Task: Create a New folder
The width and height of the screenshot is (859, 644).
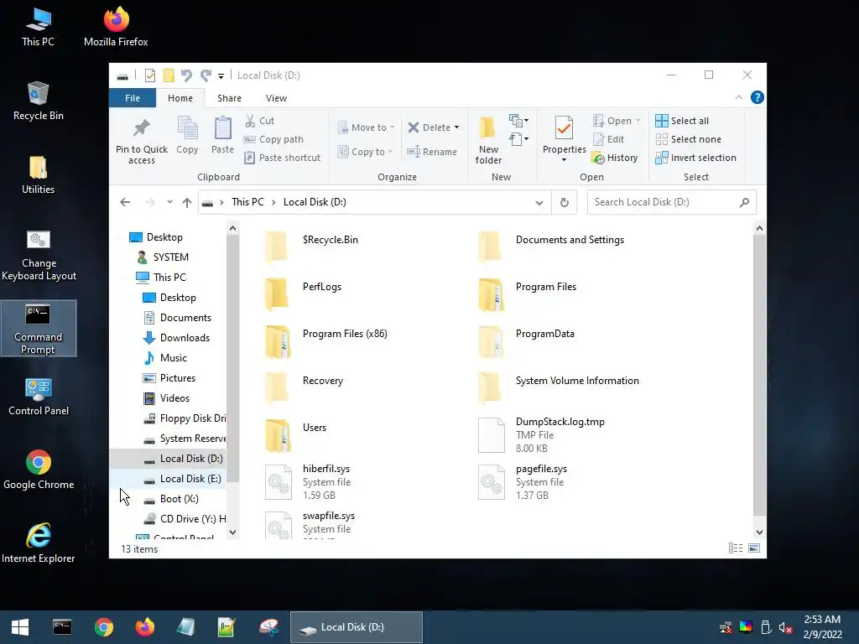Action: [488, 140]
